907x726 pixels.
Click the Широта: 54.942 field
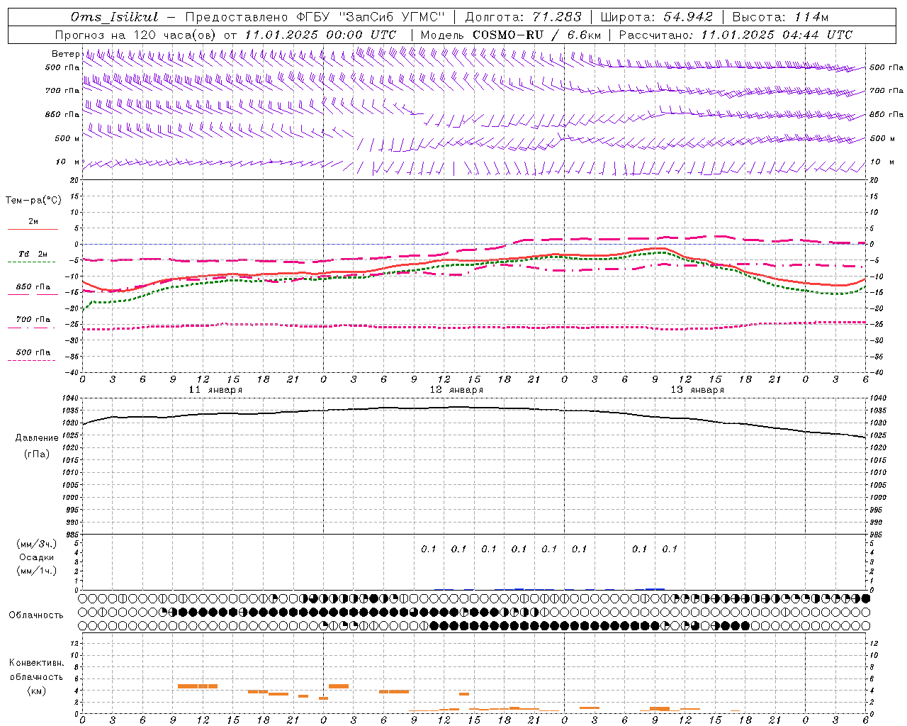point(656,17)
